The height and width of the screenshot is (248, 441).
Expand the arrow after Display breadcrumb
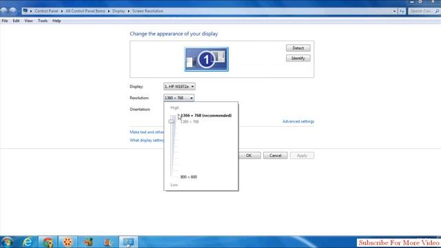click(x=129, y=11)
